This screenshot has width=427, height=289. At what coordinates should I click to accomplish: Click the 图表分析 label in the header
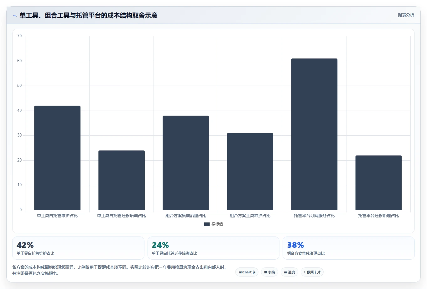click(406, 15)
